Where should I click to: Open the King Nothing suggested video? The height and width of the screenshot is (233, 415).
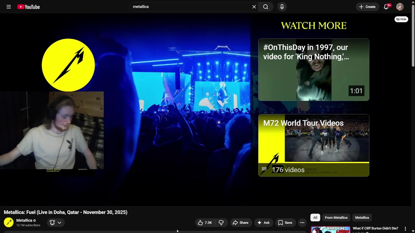314,70
